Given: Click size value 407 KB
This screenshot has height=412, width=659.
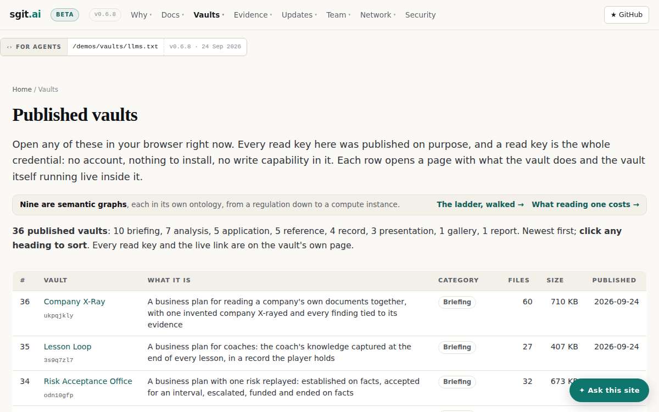Looking at the screenshot, I should pos(565,347).
